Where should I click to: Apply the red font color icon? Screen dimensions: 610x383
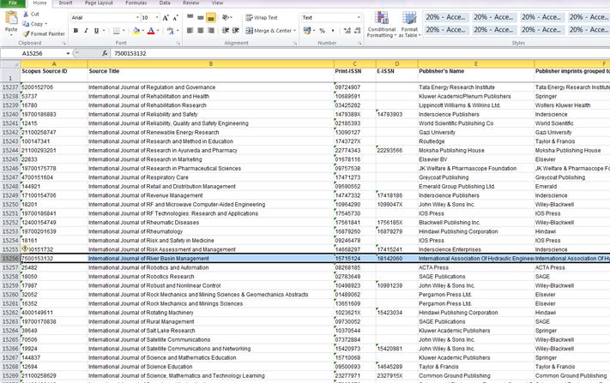(151, 31)
